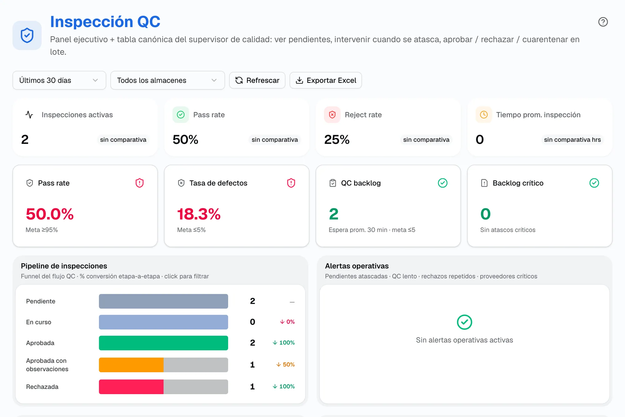
Task: Click the red Rechazada bar
Action: 131,387
